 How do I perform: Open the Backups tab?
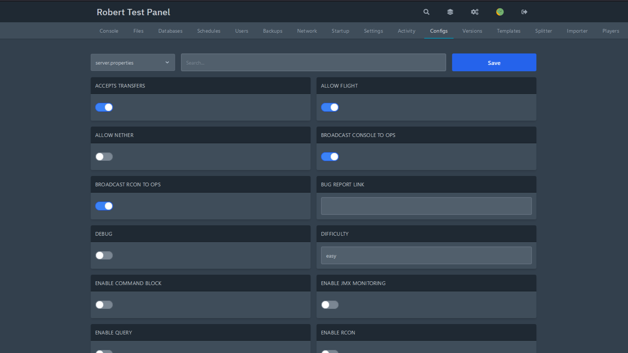[x=273, y=31]
